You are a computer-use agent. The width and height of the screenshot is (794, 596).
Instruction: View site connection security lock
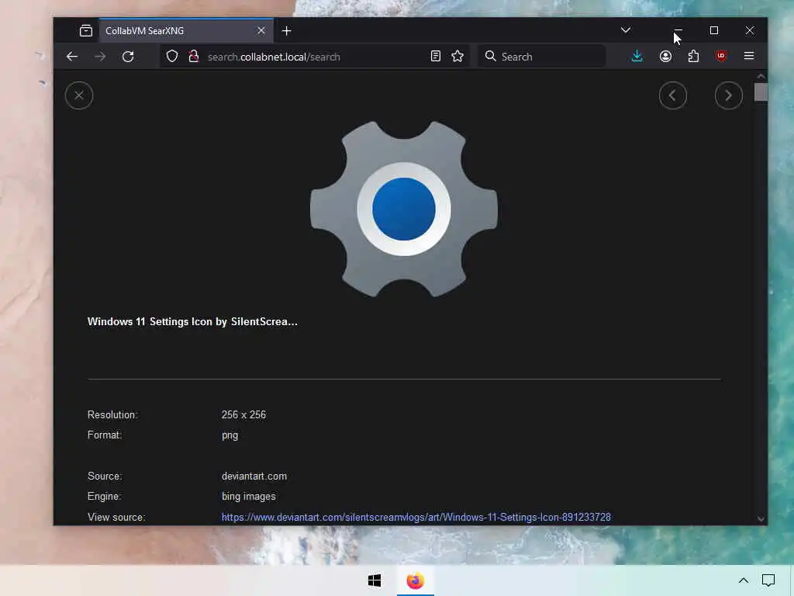[x=193, y=56]
